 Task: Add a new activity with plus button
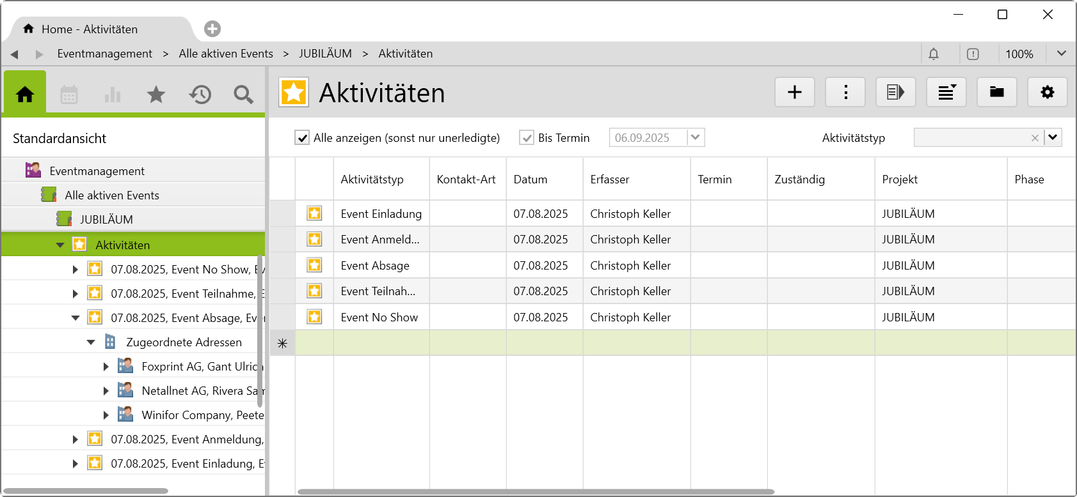coord(795,92)
